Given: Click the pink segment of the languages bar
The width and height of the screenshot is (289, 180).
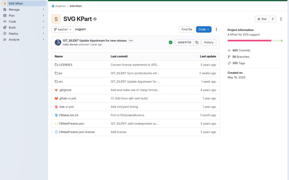Looking at the screenshot, I should (249, 40).
